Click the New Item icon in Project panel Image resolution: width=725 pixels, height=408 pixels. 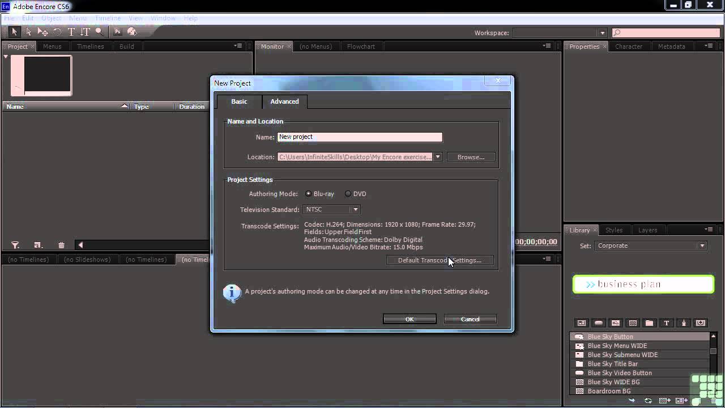pyautogui.click(x=38, y=245)
